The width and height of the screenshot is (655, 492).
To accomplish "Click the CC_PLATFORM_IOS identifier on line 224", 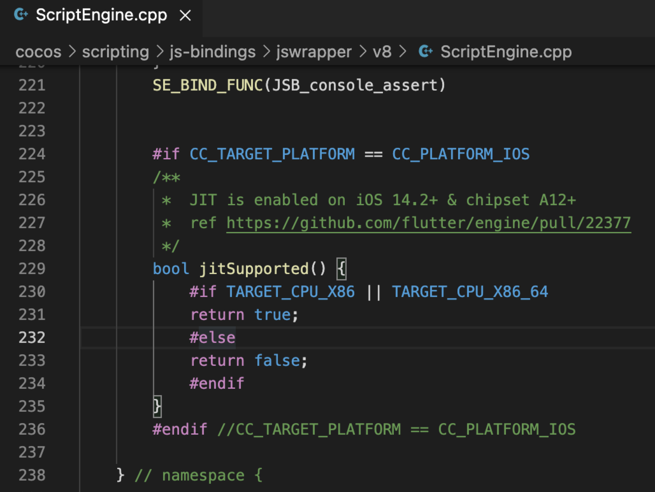I will click(461, 154).
